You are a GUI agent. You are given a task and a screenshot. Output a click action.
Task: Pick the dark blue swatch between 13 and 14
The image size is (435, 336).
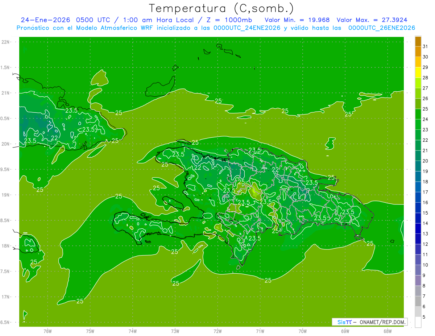[x=418, y=228]
